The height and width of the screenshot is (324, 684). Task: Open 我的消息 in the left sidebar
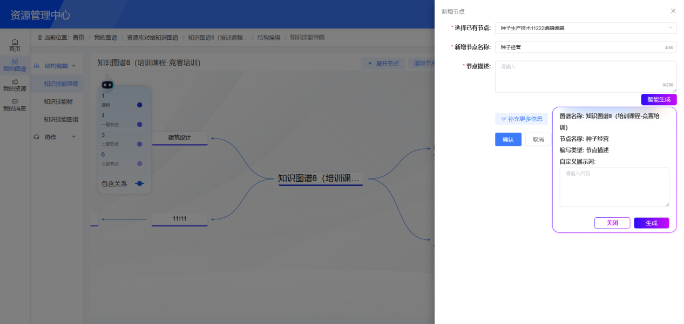click(x=15, y=105)
